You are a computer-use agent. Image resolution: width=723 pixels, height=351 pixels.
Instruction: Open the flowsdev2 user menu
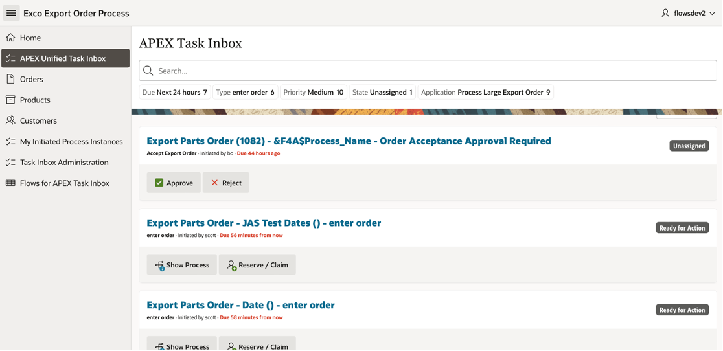coord(687,14)
